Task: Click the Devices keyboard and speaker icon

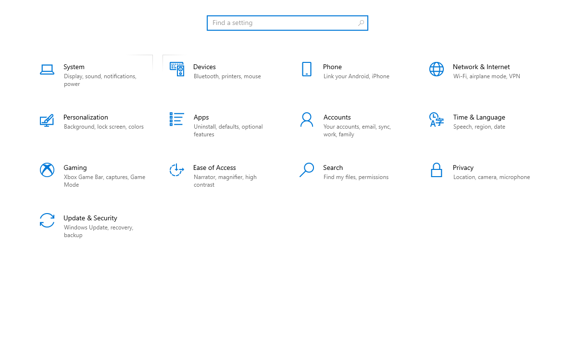Action: point(176,69)
